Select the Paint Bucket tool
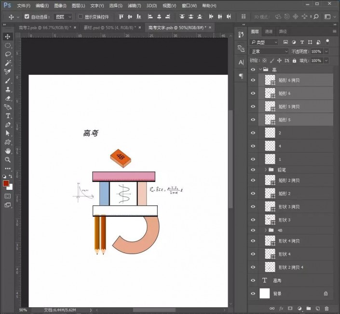This screenshot has height=314, width=340. [x=8, y=107]
